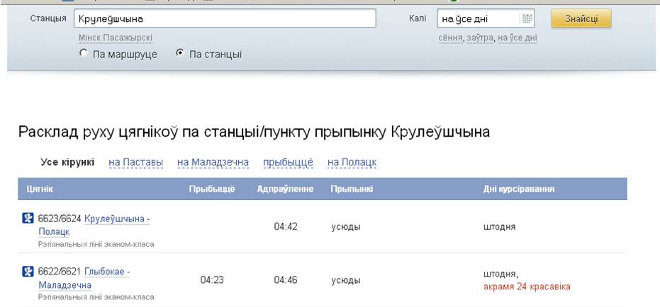The height and width of the screenshot is (307, 660).
Task: Filter trains 'на Полацк'
Action: (x=352, y=163)
